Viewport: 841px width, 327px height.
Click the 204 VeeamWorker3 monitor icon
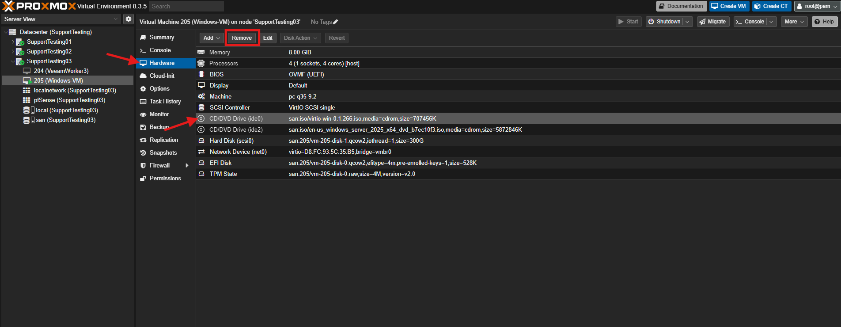tap(27, 71)
